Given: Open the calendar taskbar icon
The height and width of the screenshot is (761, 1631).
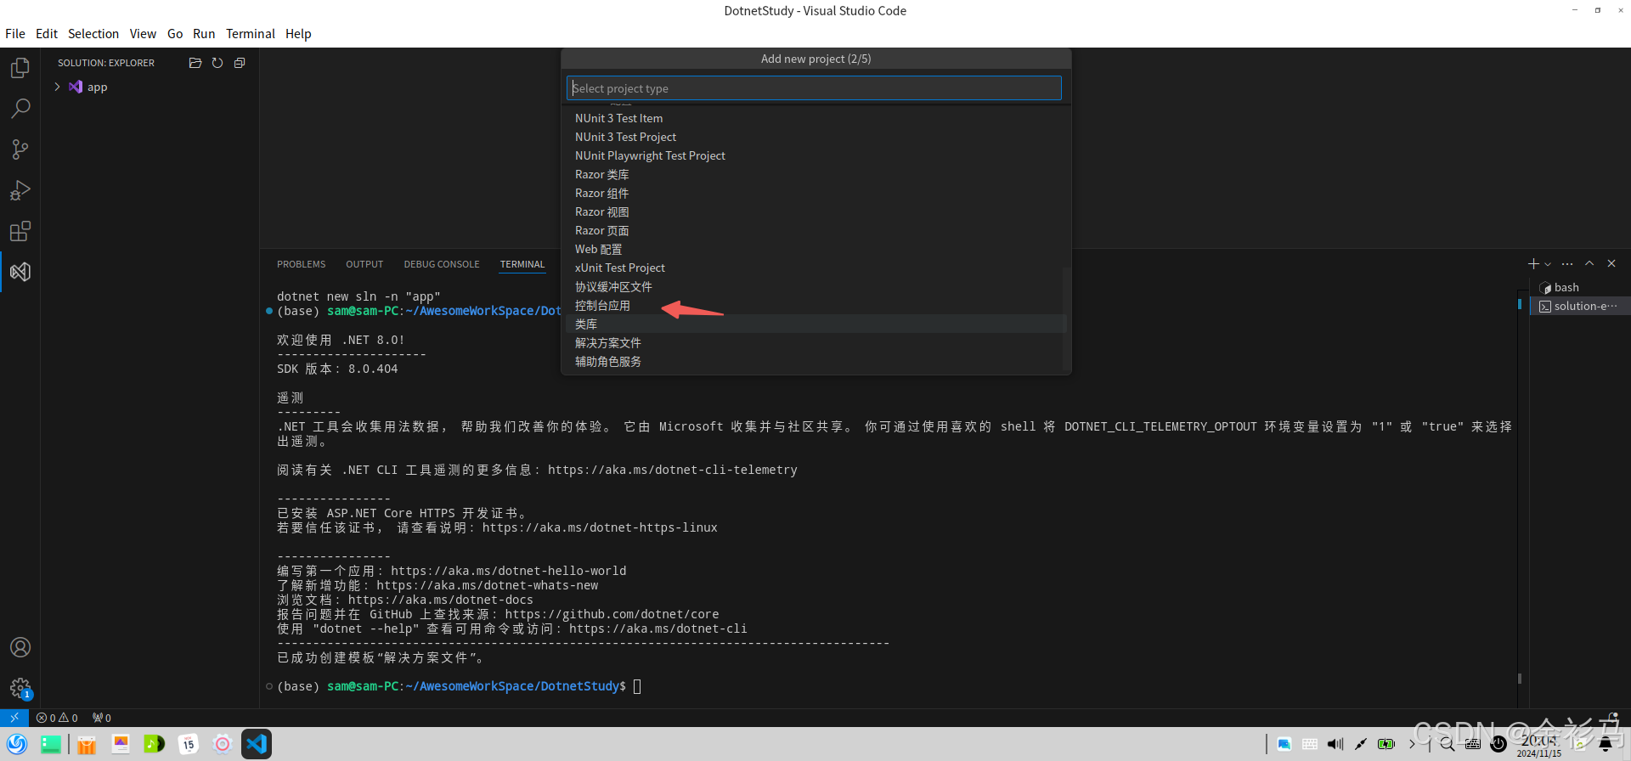Looking at the screenshot, I should [189, 744].
